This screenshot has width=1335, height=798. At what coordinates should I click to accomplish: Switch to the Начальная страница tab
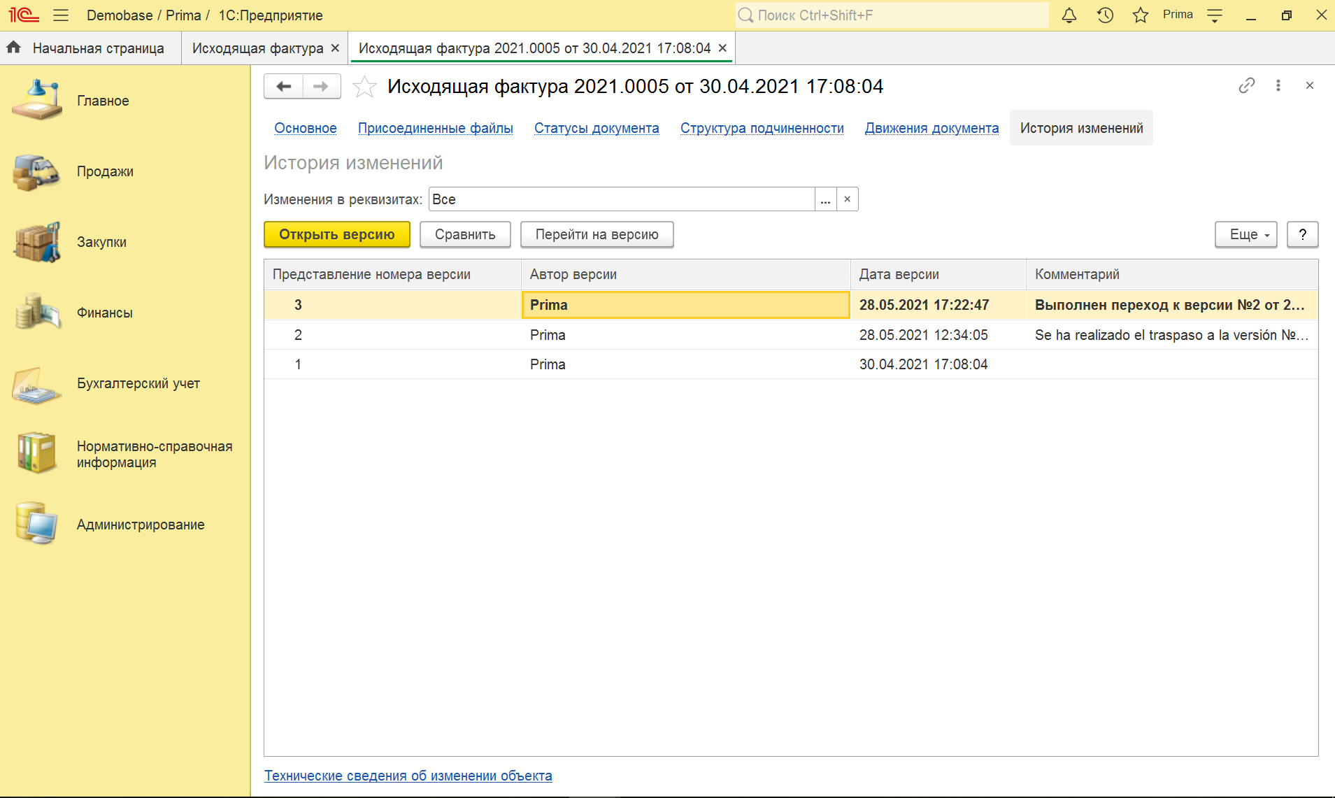coord(90,48)
